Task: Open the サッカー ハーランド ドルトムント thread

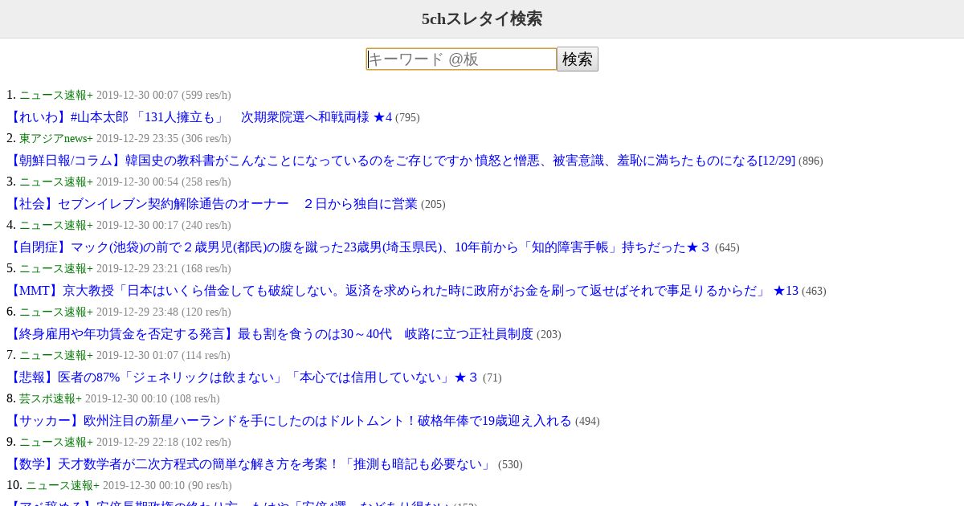Action: (289, 421)
